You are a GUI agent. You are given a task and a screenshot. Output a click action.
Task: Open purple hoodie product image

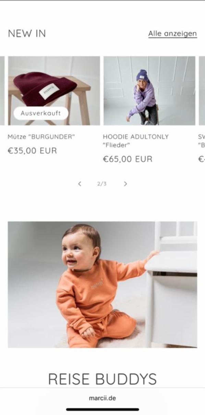pyautogui.click(x=149, y=91)
